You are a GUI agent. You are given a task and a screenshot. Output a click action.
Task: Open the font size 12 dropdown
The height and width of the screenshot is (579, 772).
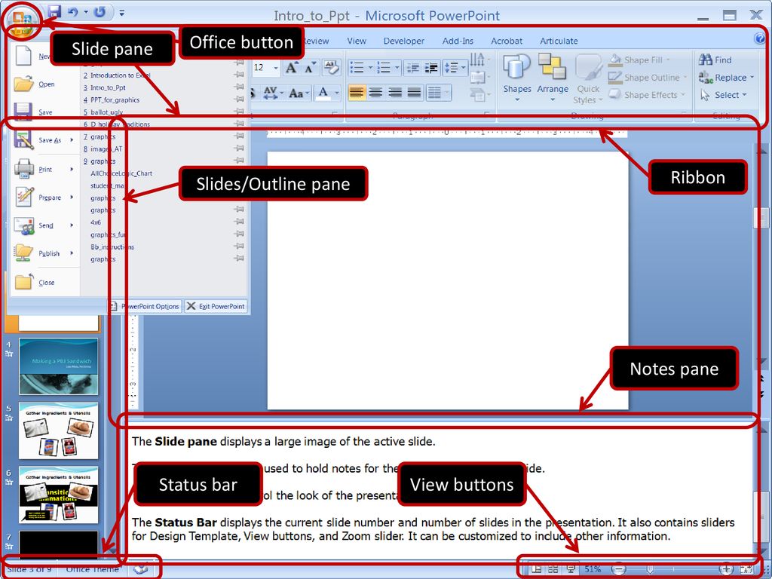point(276,67)
